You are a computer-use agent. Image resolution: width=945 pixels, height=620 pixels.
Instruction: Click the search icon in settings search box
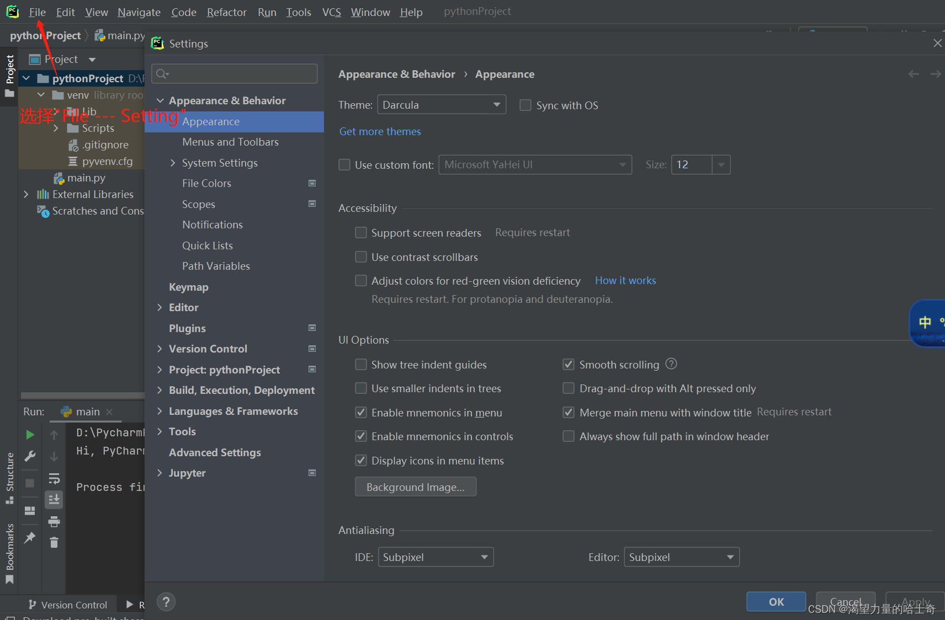pos(162,73)
